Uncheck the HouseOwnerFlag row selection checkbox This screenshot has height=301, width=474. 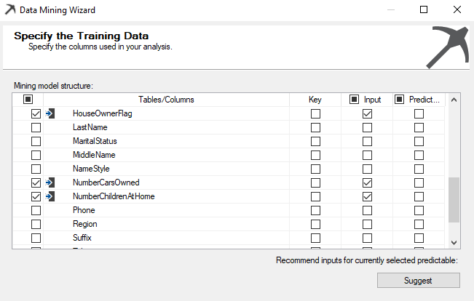36,113
